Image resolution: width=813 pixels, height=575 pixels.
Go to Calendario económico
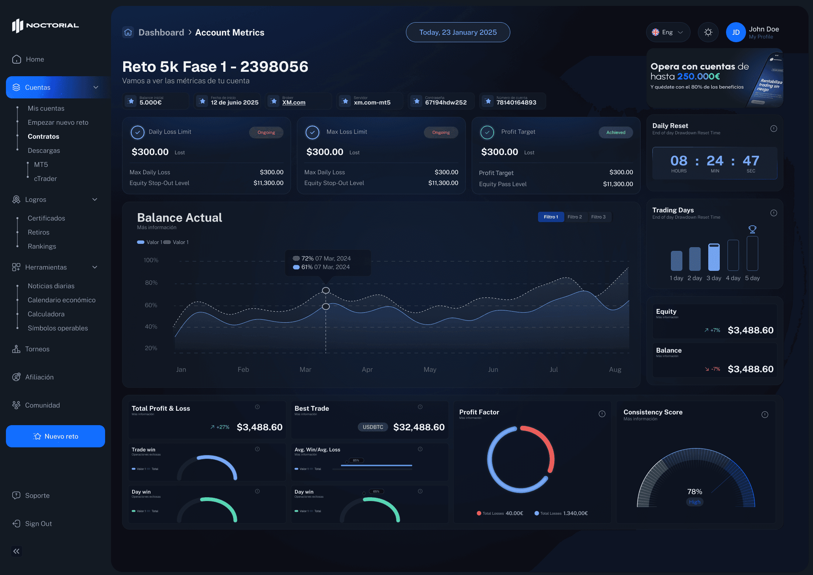[61, 300]
